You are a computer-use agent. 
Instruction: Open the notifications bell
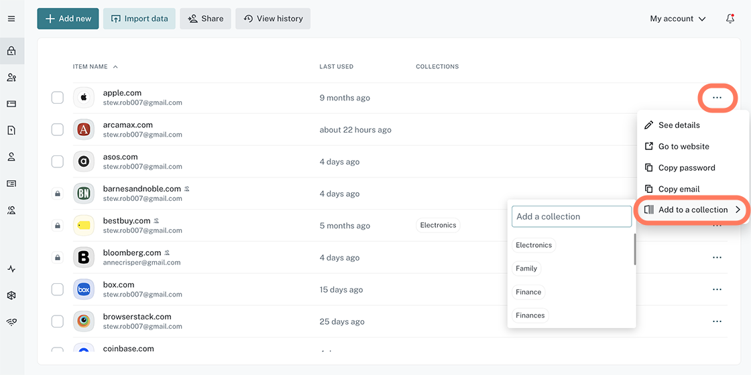[730, 19]
